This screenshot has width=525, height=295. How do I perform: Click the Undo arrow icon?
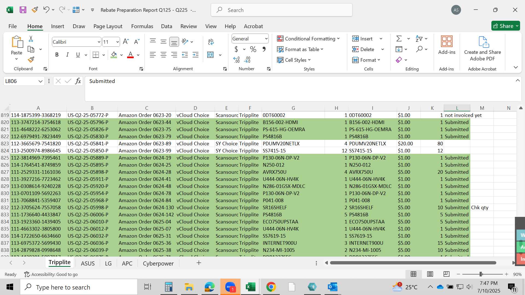(46, 10)
